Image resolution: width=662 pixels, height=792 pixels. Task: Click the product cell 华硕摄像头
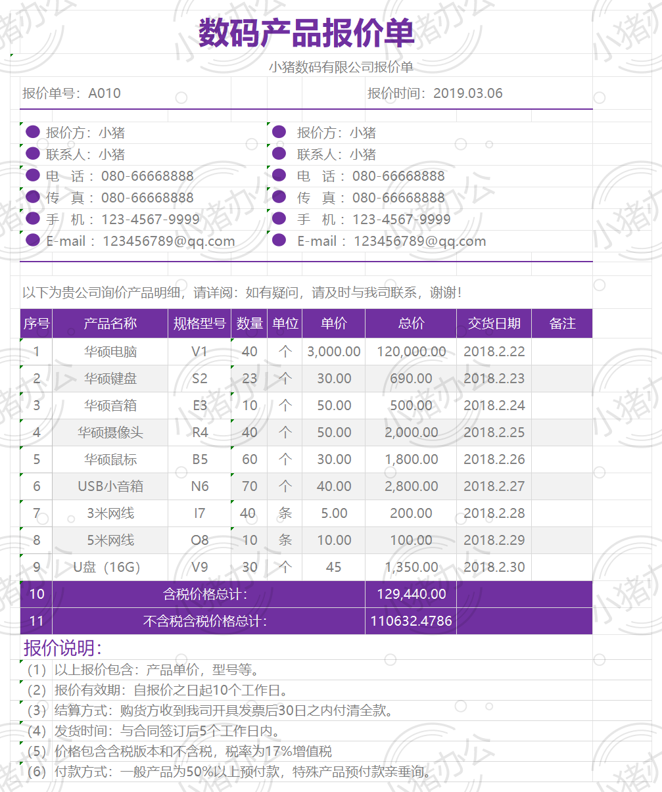click(x=110, y=432)
